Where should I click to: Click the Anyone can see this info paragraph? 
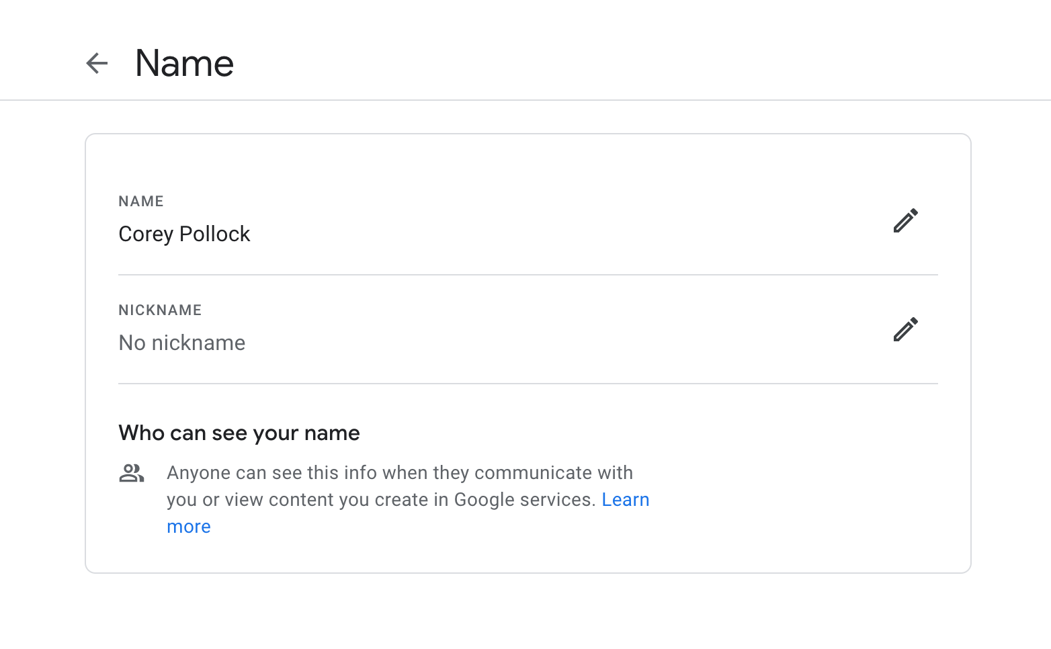pos(408,500)
